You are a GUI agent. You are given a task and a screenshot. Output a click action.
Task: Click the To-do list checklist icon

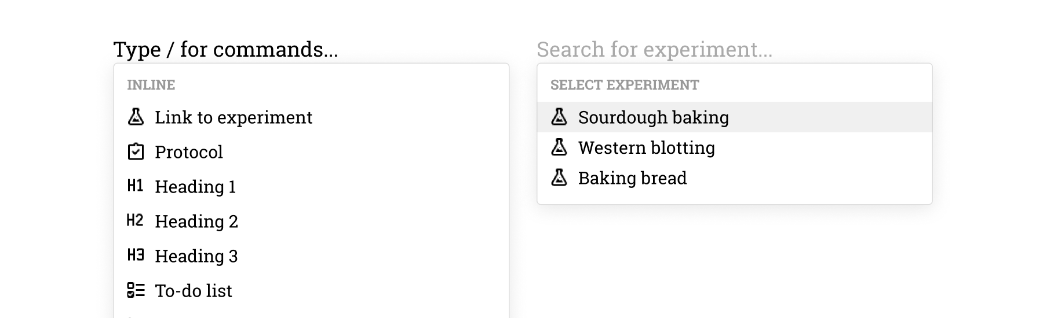pos(136,290)
